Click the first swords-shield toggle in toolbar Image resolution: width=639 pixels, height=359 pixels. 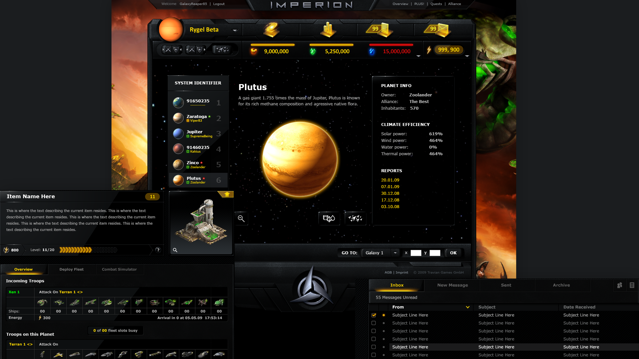172,50
